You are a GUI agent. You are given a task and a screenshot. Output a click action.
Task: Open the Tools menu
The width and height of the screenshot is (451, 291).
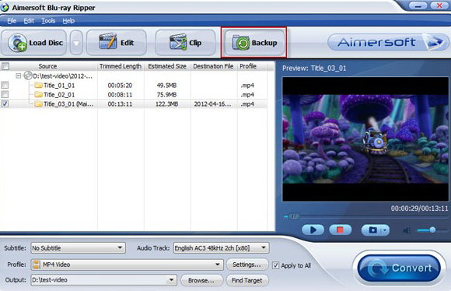pos(48,21)
